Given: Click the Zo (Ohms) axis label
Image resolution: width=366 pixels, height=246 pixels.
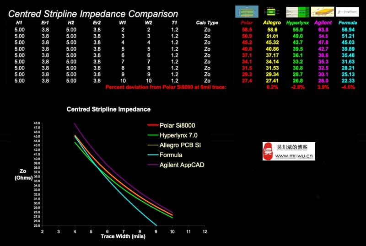Looking at the screenshot, I should pos(23,174).
